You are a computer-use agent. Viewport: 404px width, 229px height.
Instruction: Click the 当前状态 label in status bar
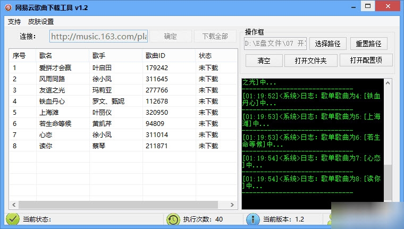[x=37, y=219]
